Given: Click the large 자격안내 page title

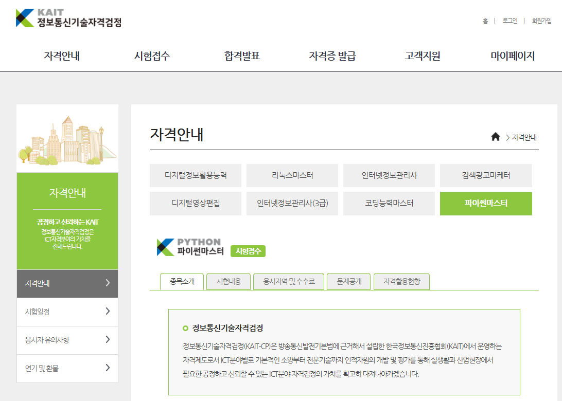Looking at the screenshot, I should pos(177,135).
